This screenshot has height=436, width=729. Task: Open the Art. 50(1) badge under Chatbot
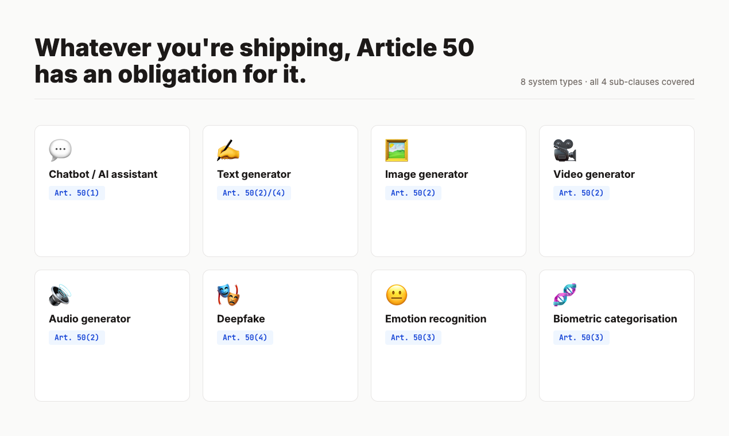click(x=77, y=193)
